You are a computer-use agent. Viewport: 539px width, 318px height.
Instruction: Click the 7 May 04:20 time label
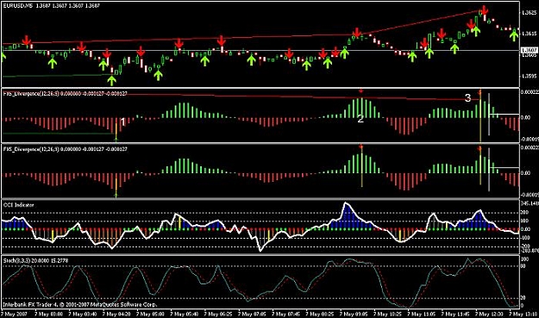[116, 314]
